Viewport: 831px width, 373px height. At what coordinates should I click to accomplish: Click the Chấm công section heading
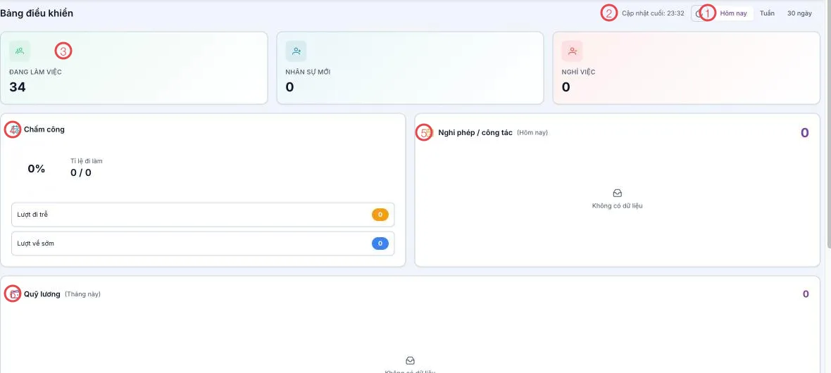pos(44,129)
